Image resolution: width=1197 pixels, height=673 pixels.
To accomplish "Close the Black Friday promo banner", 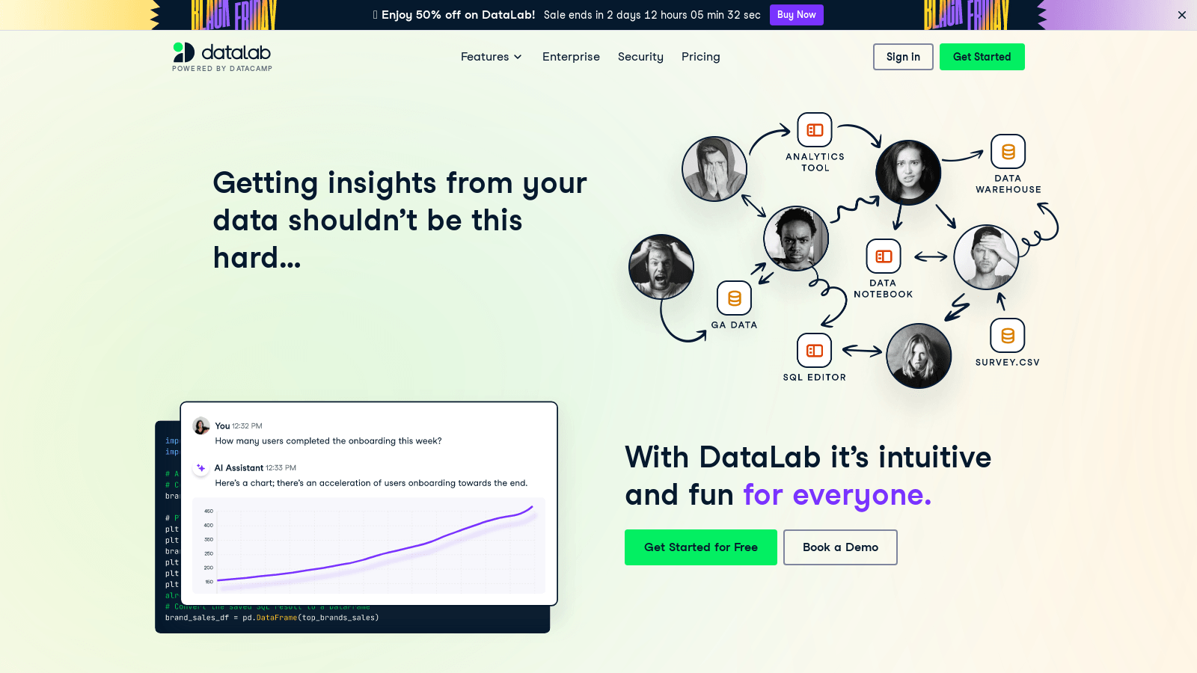I will point(1182,15).
